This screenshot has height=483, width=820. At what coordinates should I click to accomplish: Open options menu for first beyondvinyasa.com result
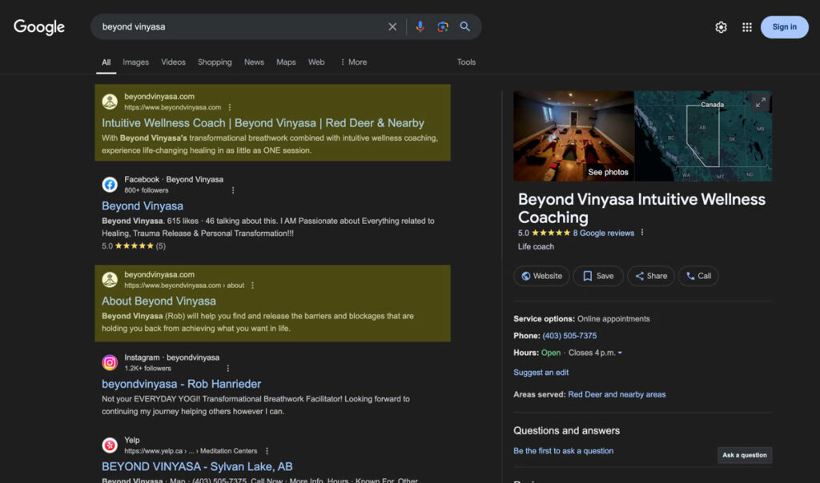(230, 108)
